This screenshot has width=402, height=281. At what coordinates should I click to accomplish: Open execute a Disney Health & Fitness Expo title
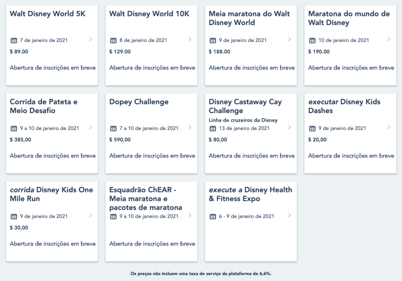click(250, 194)
